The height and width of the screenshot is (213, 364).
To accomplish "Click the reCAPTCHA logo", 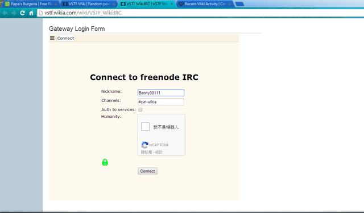I will click(x=144, y=145).
